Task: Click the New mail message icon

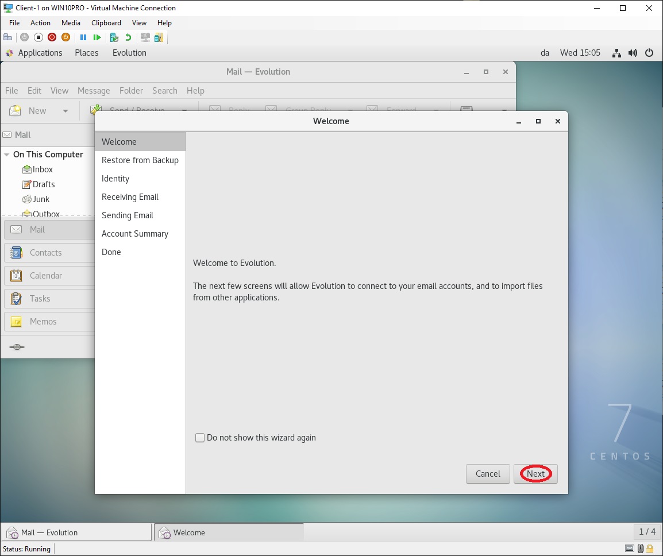Action: tap(15, 110)
